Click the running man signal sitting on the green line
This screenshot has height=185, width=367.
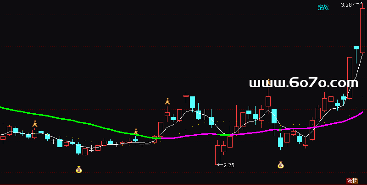(136, 132)
